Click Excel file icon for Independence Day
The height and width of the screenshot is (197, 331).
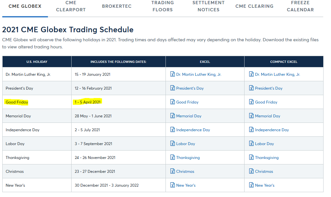click(x=173, y=130)
